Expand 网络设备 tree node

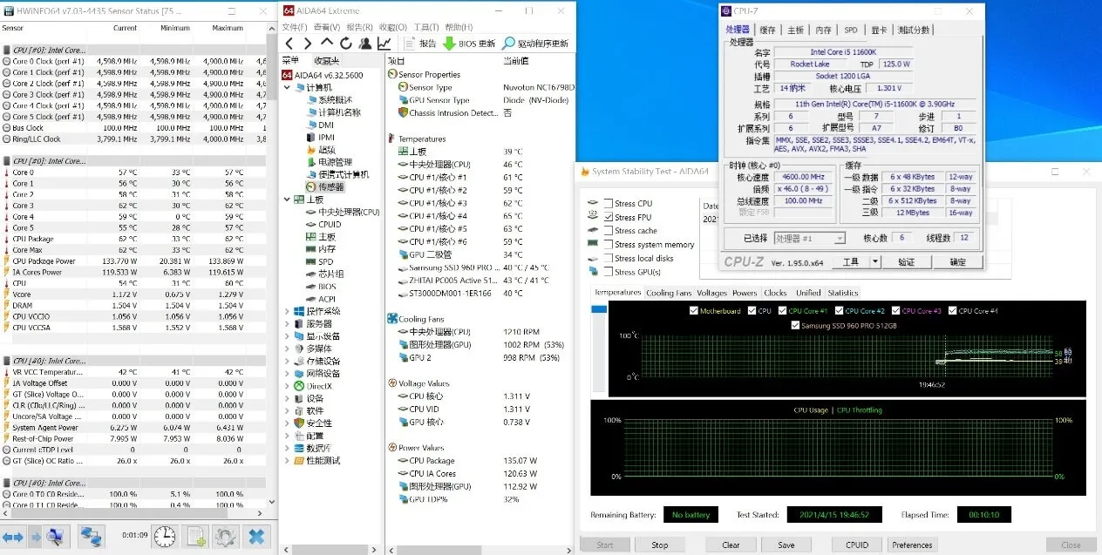(288, 373)
